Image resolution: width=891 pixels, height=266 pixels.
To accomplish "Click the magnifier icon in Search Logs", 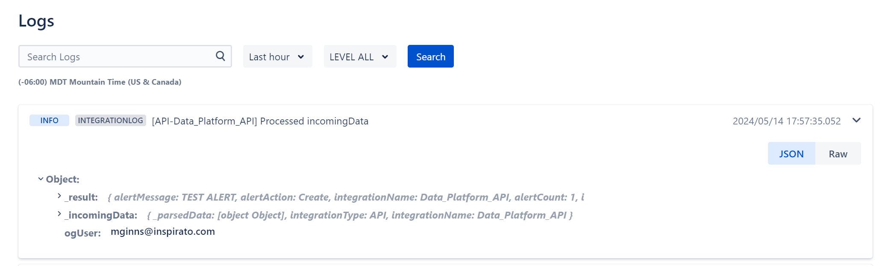I will tap(221, 56).
